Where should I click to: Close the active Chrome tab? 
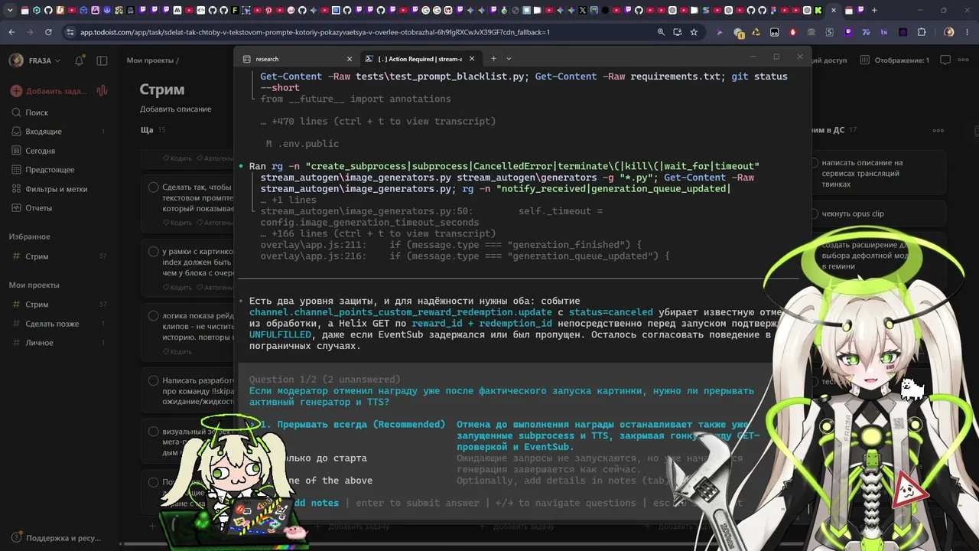tap(833, 11)
